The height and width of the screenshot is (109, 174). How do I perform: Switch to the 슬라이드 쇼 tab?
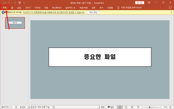(x=70, y=8)
